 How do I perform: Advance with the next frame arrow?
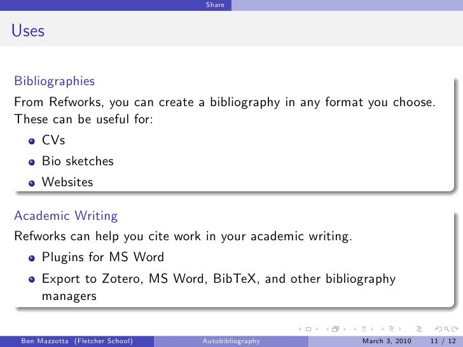(345, 329)
